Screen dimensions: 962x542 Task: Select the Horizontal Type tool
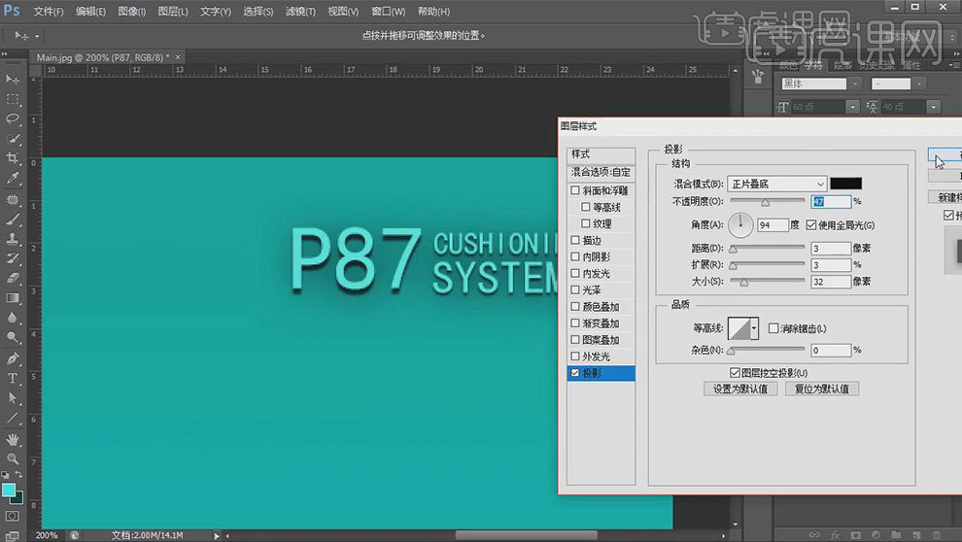[13, 378]
